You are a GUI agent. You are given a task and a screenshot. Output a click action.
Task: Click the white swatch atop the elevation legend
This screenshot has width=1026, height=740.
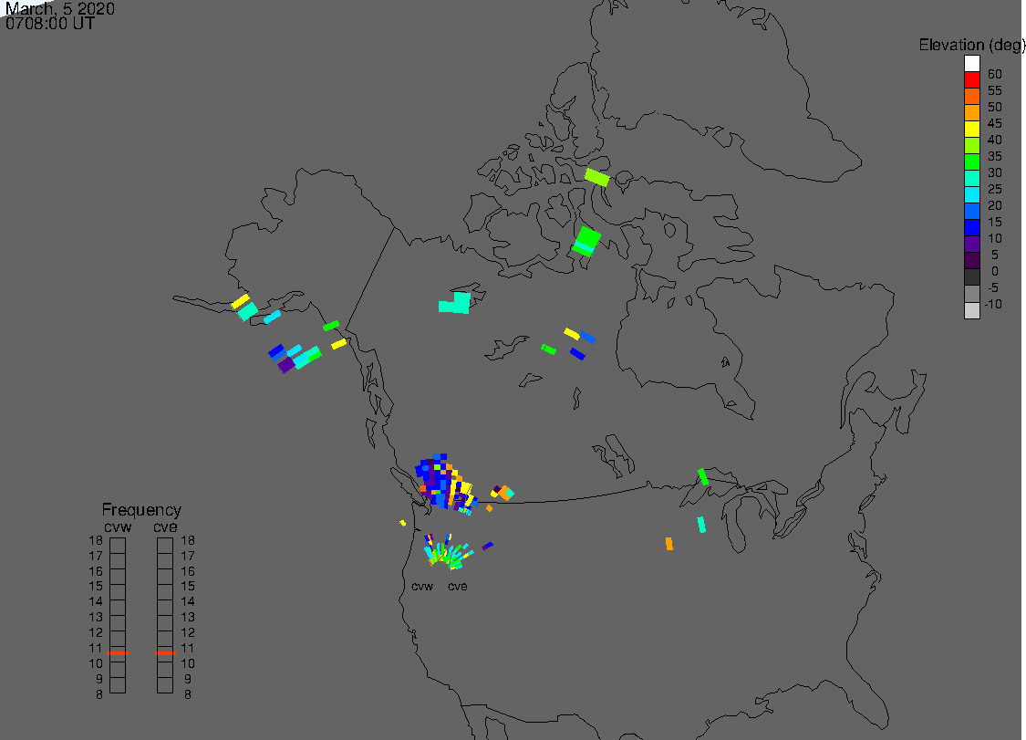click(x=971, y=64)
